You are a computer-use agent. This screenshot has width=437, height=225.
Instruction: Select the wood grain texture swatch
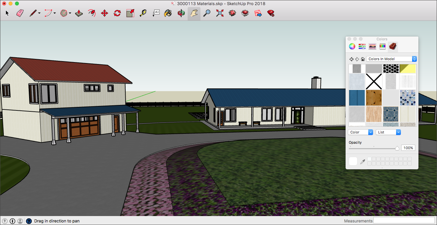(374, 98)
